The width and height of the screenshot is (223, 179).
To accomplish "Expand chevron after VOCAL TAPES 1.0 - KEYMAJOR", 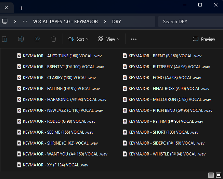I will (105, 21).
